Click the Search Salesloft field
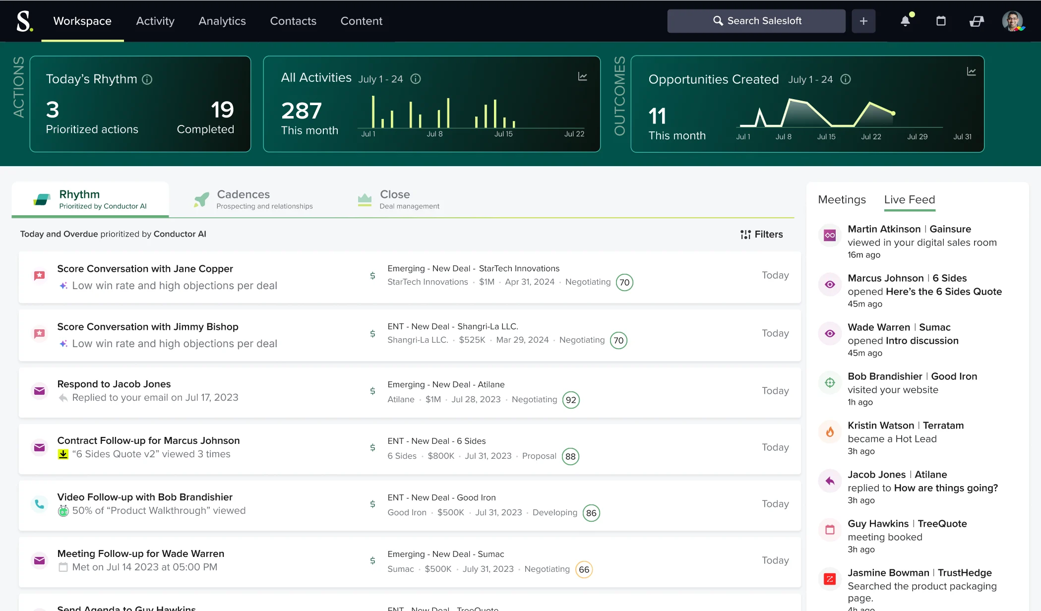The width and height of the screenshot is (1041, 611). [756, 21]
